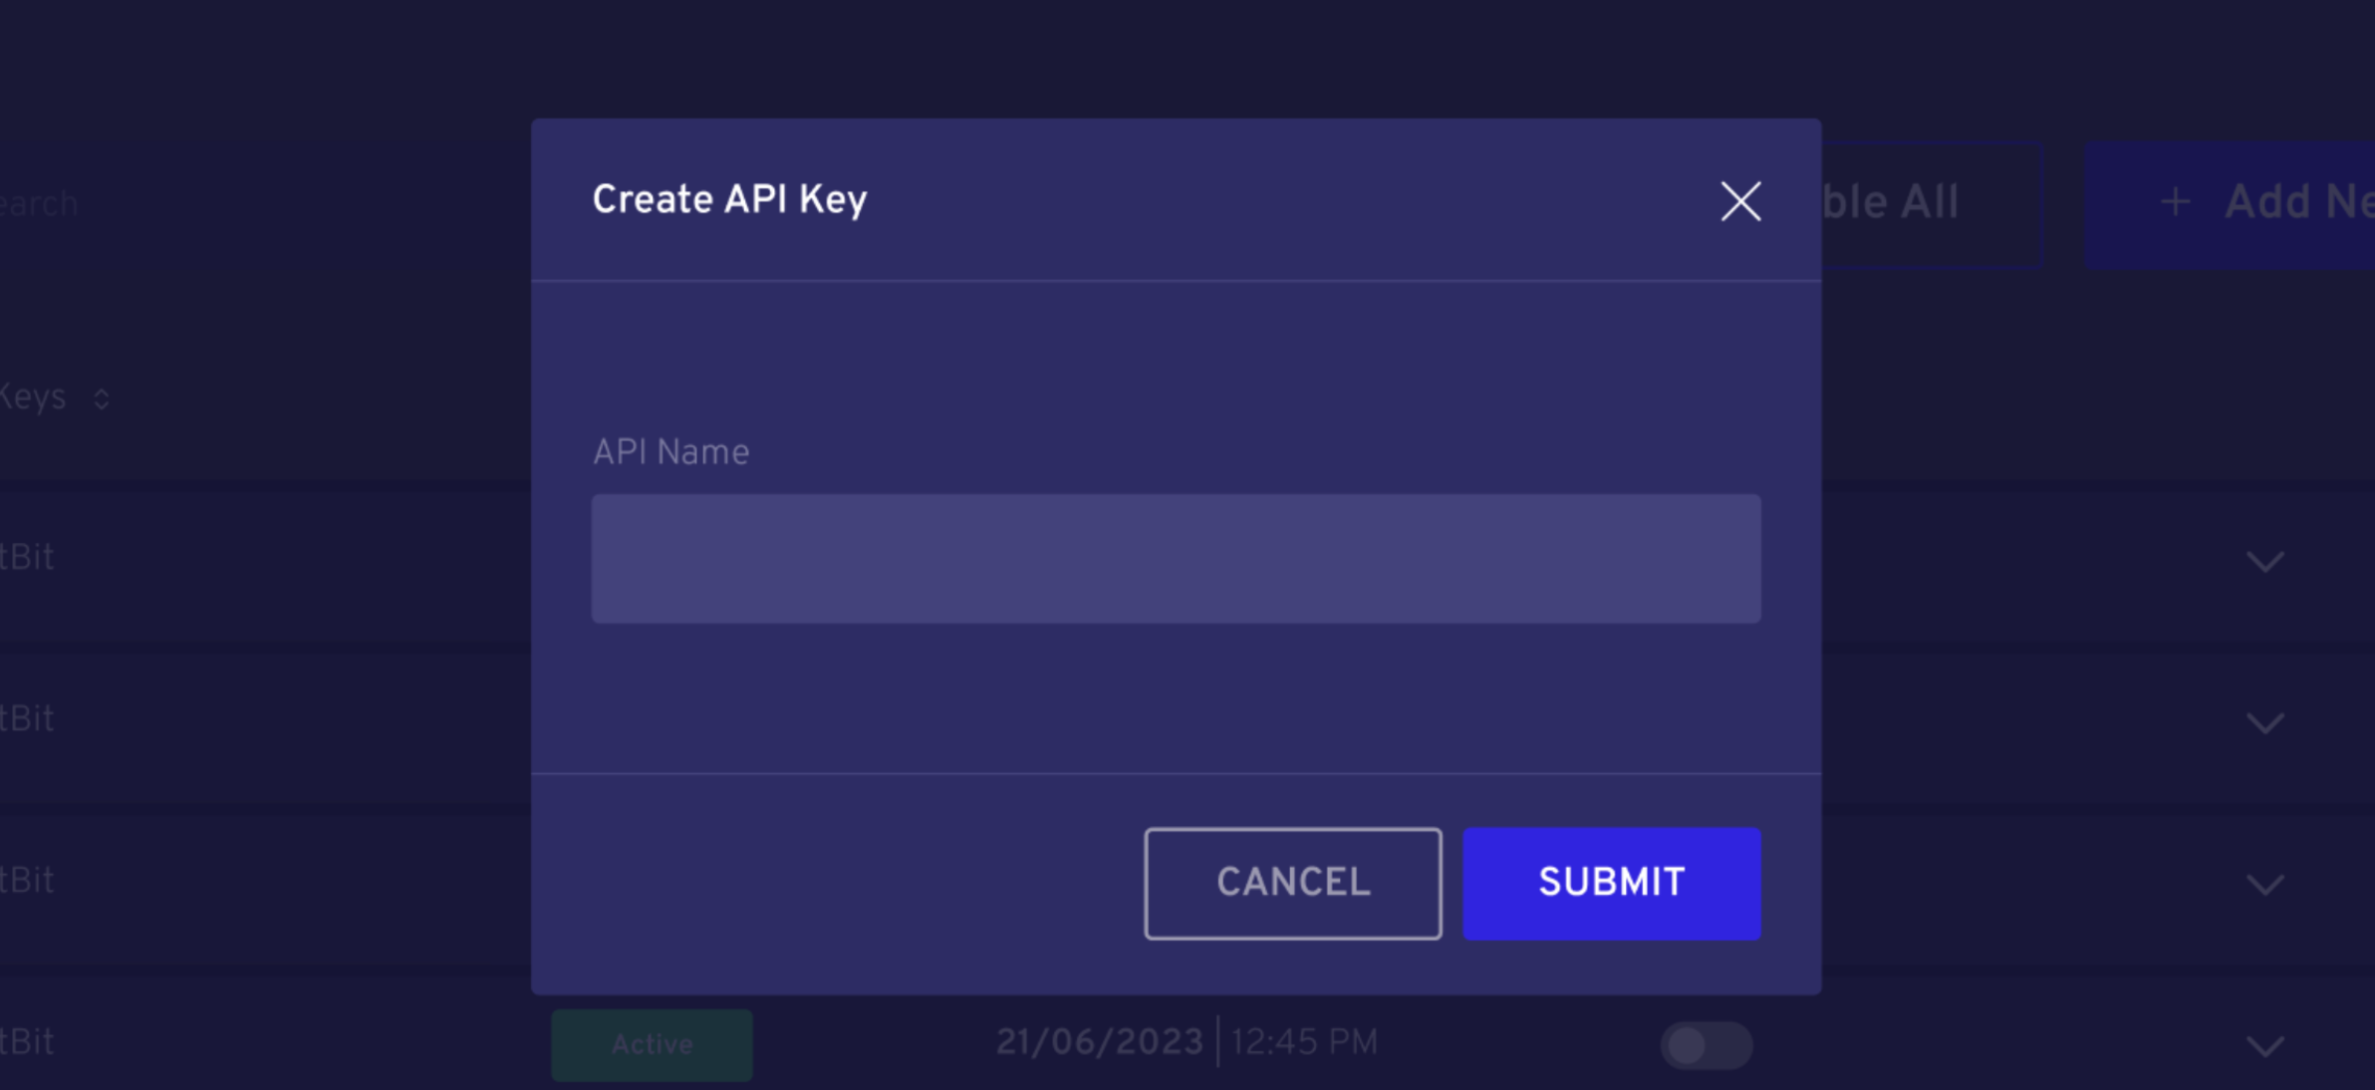The image size is (2375, 1090).
Task: Click the Search field behind the dialog
Action: (39, 203)
